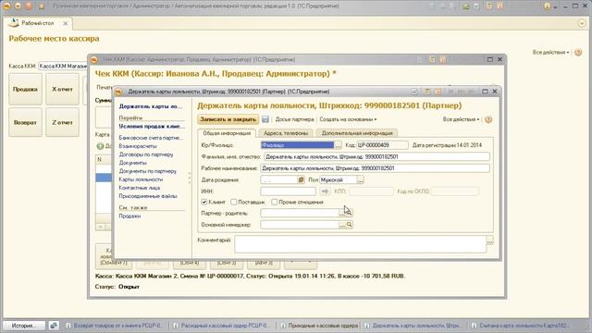Click the Возврат button
The height and width of the screenshot is (333, 592).
click(25, 122)
